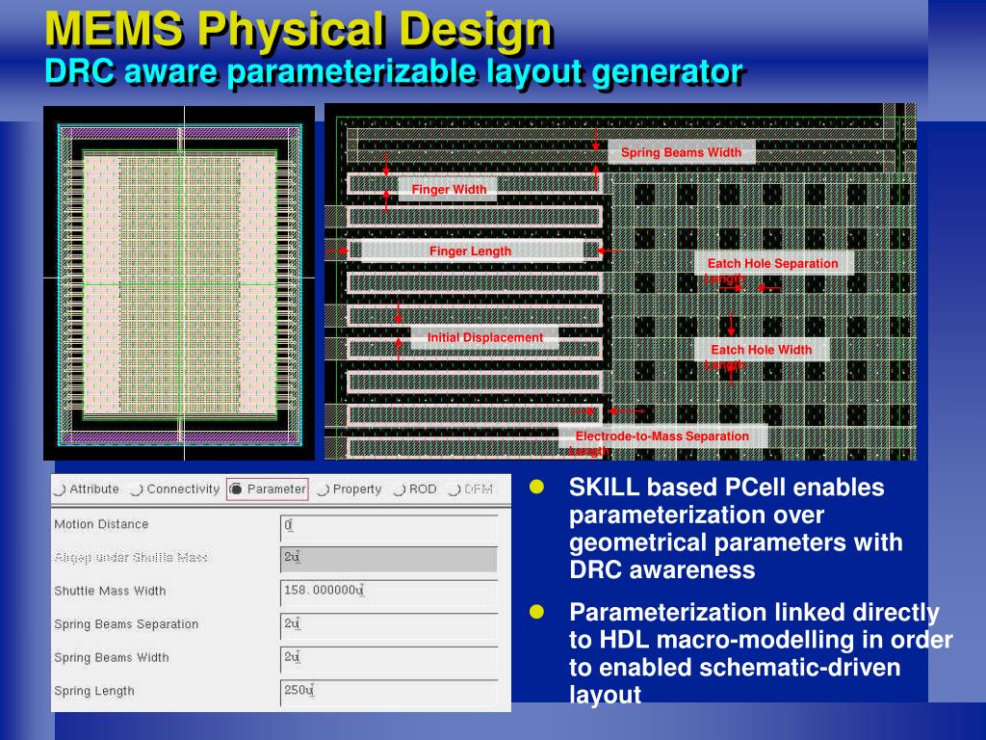This screenshot has height=740, width=986.
Task: Click the 'Finger Width' annotation label
Action: click(x=449, y=190)
